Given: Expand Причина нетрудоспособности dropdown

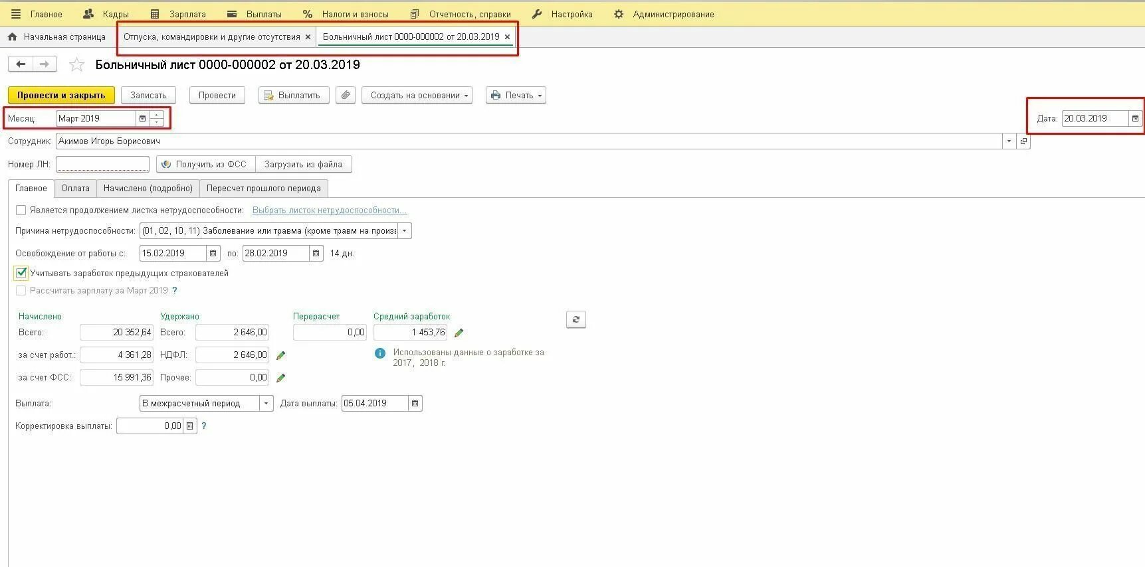Looking at the screenshot, I should pos(405,231).
